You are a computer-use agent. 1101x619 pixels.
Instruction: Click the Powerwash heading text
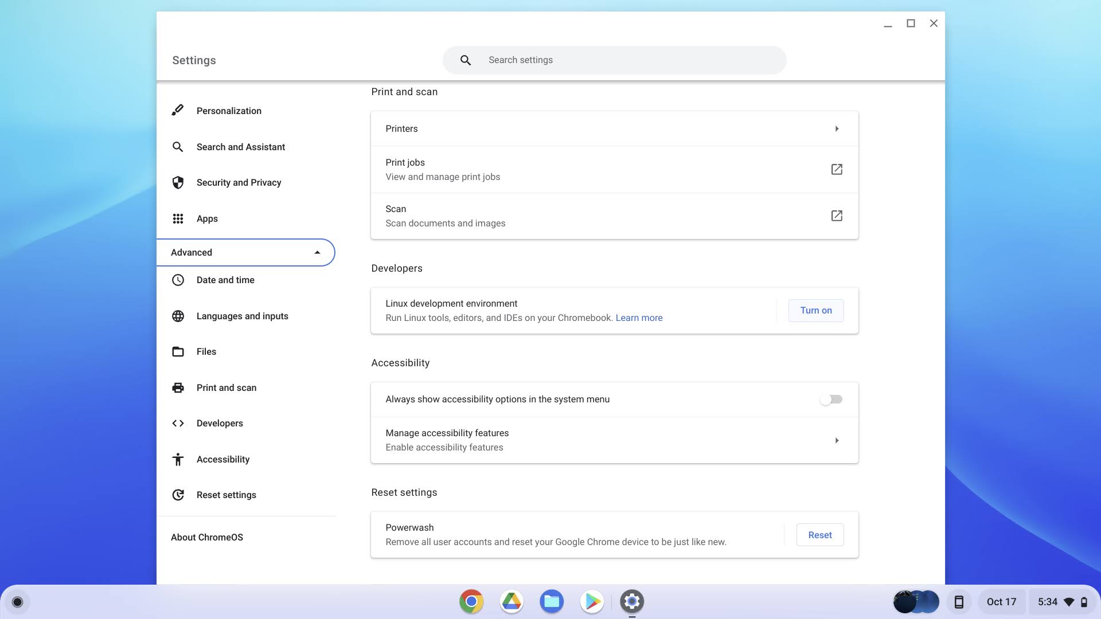pos(409,527)
